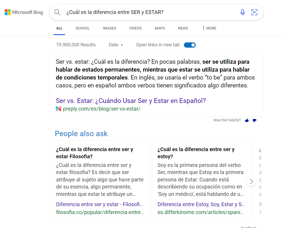Click the magnifying glass search icon

pyautogui.click(x=57, y=12)
